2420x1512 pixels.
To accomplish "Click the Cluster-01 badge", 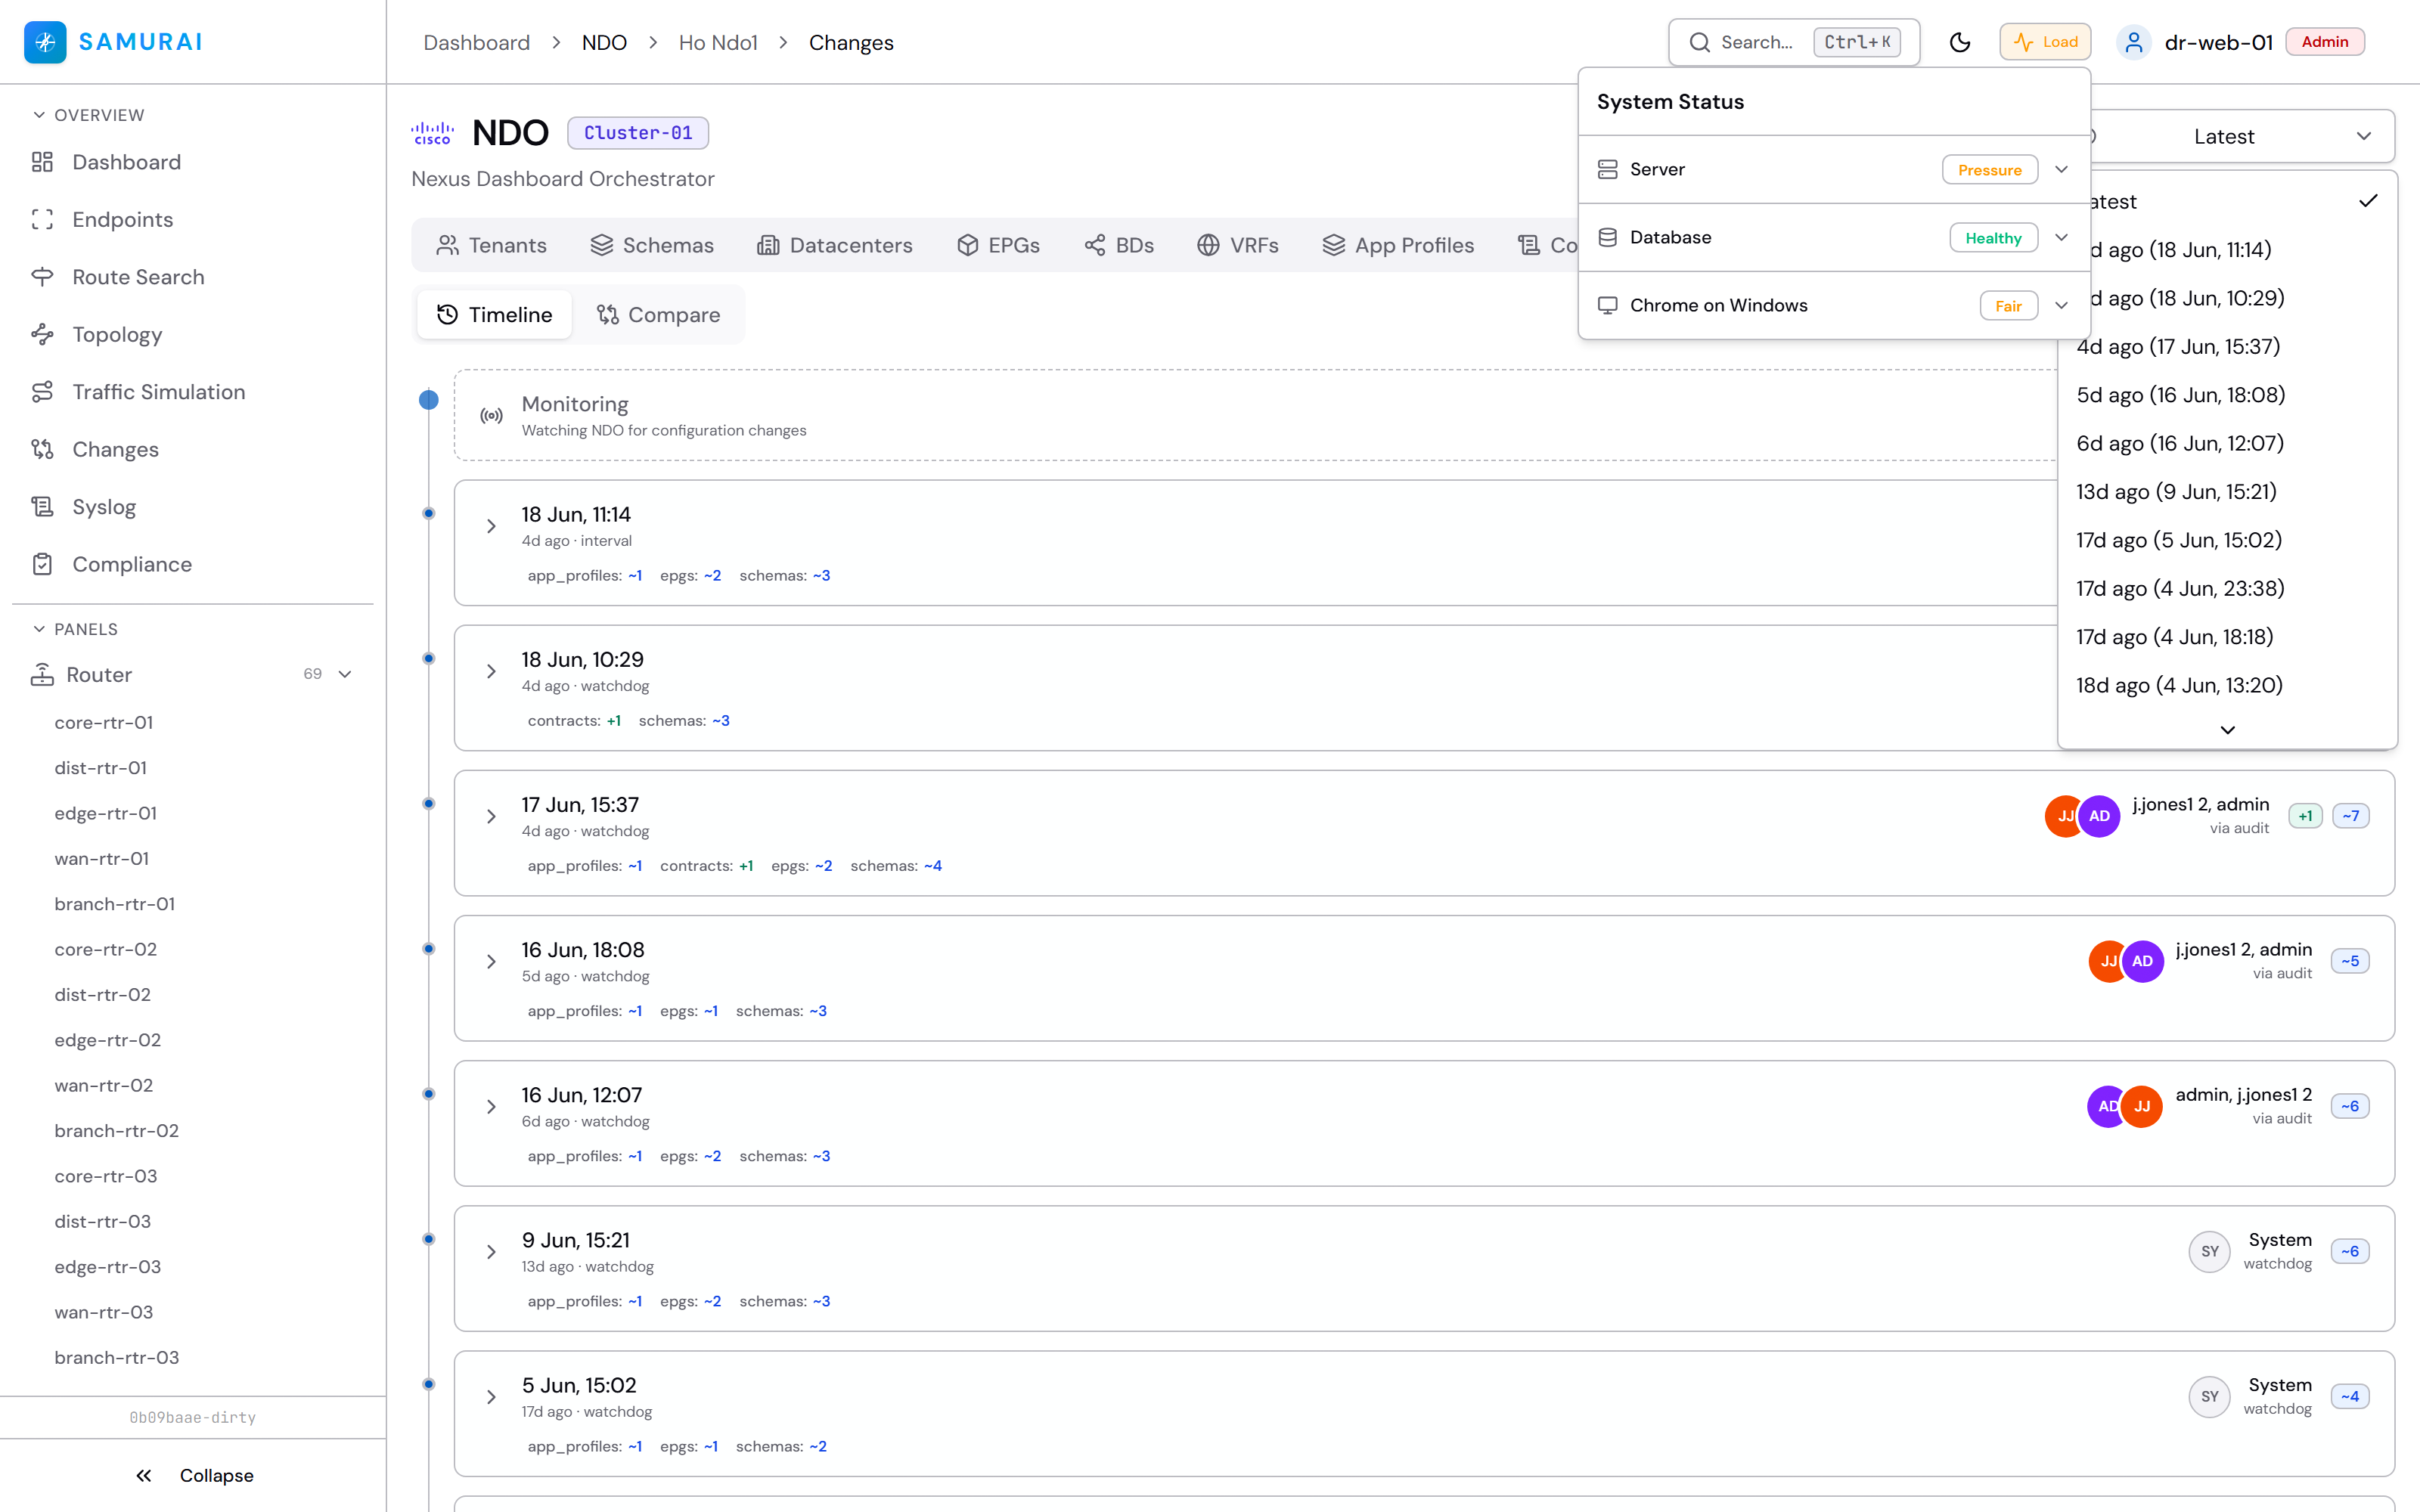I will pyautogui.click(x=638, y=133).
